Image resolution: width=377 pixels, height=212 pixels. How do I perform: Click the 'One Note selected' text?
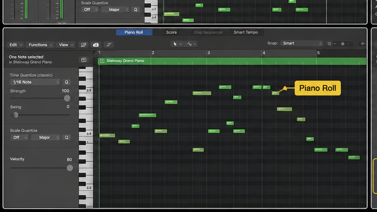26,57
